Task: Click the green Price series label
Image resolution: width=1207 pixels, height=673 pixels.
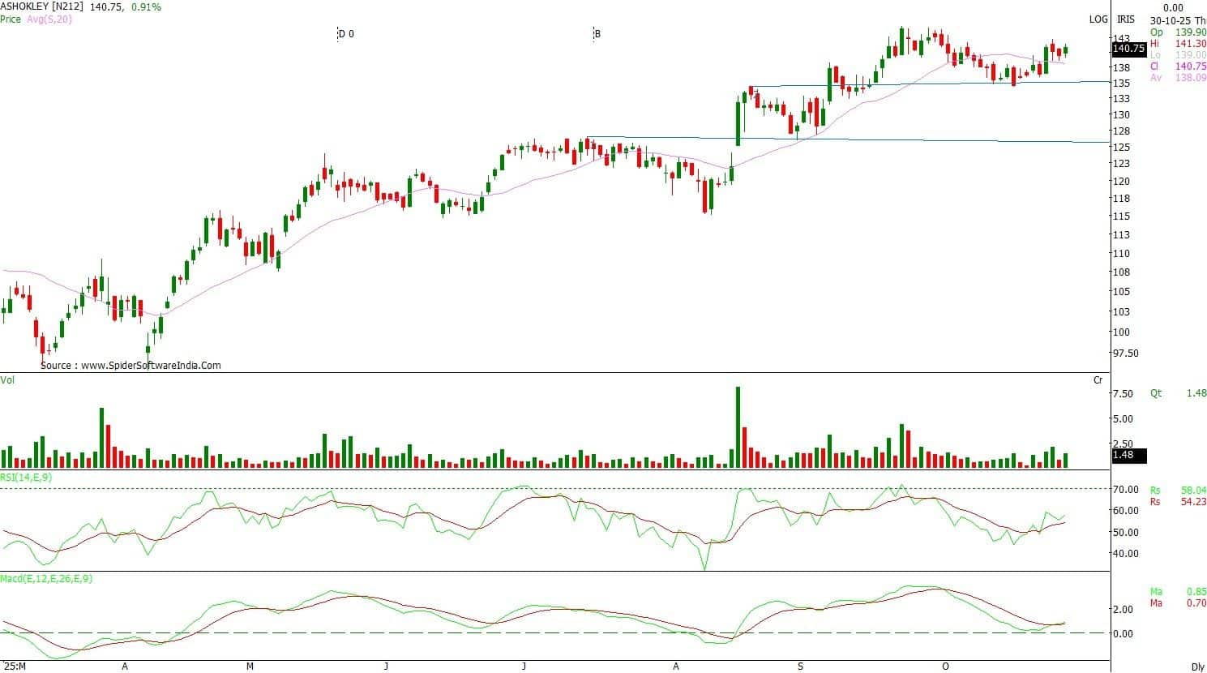Action: pos(11,19)
